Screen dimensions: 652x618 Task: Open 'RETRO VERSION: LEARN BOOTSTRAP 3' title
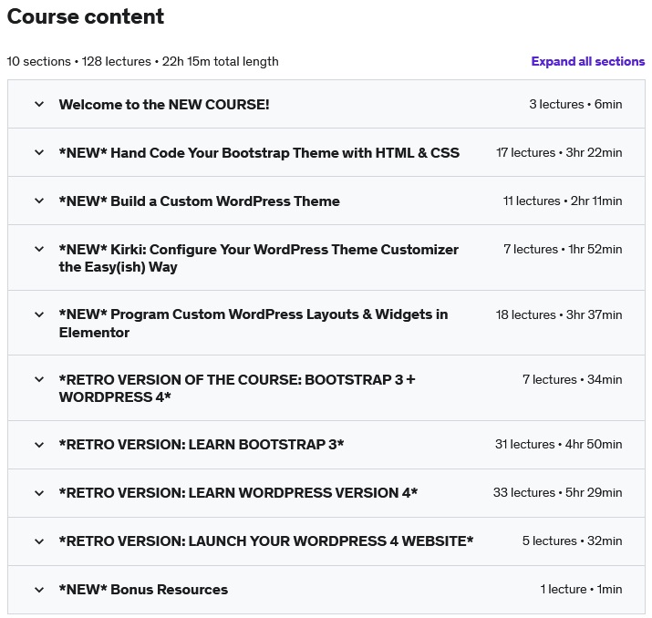[x=202, y=445]
